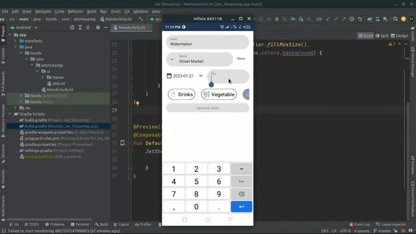
Task: Hide the Project panel with minus icon
Action: pos(105,27)
